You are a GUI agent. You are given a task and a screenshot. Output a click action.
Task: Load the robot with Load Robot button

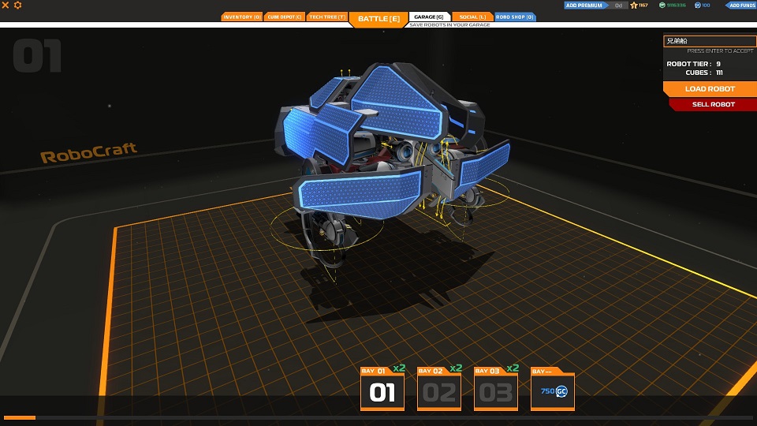click(x=710, y=89)
